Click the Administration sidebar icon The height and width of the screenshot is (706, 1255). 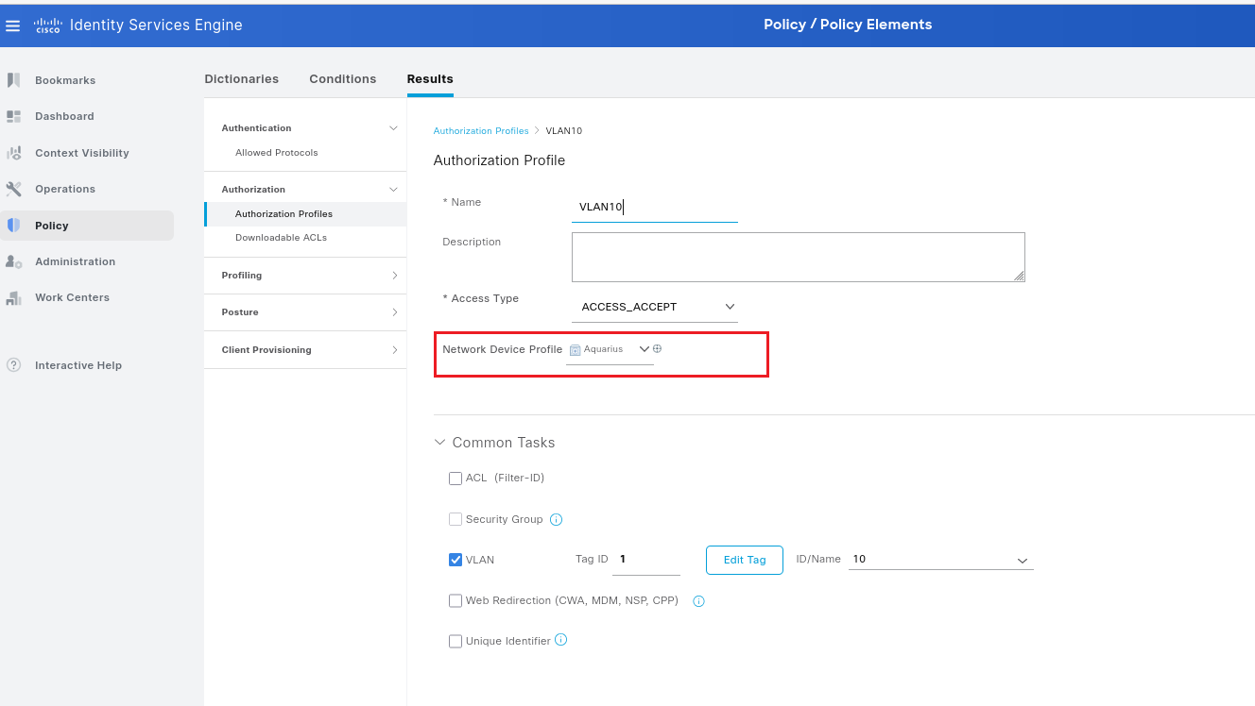(x=13, y=261)
